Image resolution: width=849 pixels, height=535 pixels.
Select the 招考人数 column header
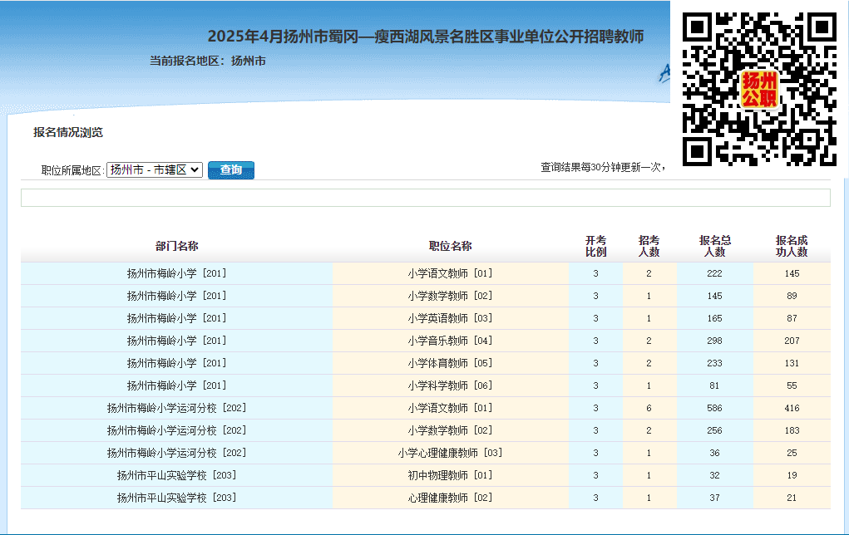[649, 246]
